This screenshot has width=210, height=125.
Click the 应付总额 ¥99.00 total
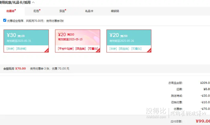click(203, 121)
